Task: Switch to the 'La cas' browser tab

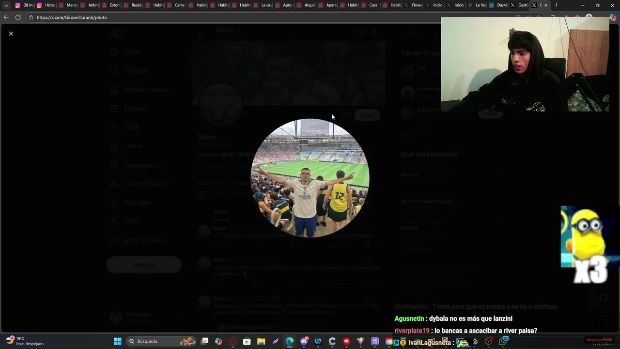Action: coord(263,5)
